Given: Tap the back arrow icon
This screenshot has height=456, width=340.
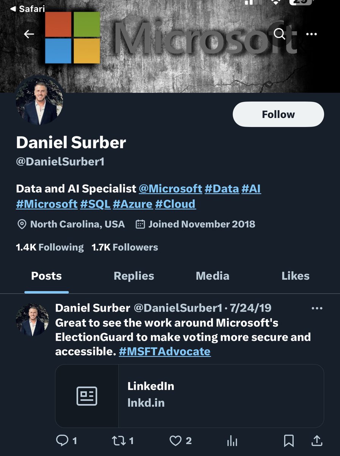Looking at the screenshot, I should (x=29, y=34).
